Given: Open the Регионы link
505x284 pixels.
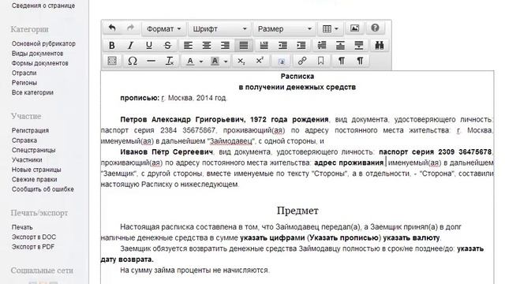Looking at the screenshot, I should (24, 82).
